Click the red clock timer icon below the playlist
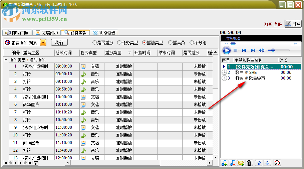This screenshot has width=304, height=169. pyautogui.click(x=277, y=163)
